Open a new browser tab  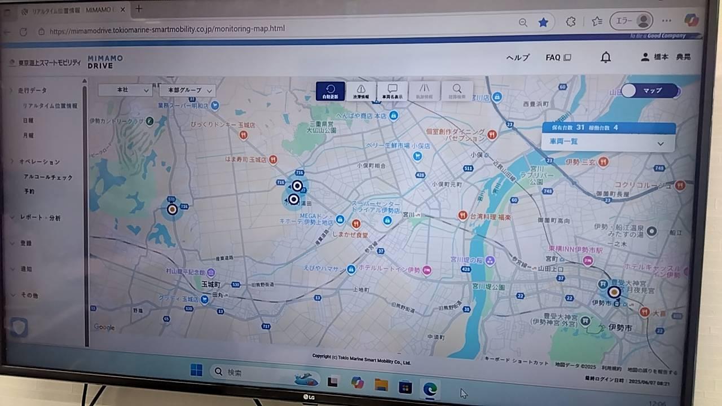click(139, 8)
